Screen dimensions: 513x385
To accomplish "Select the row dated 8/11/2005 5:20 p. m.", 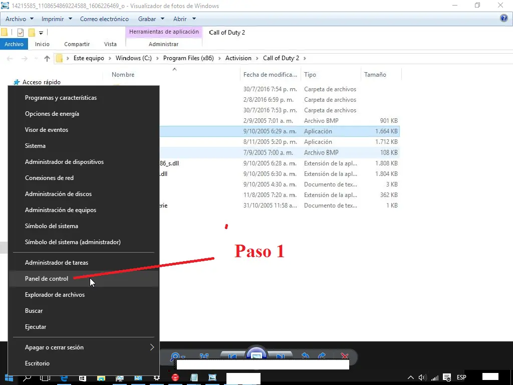I will pyautogui.click(x=280, y=142).
